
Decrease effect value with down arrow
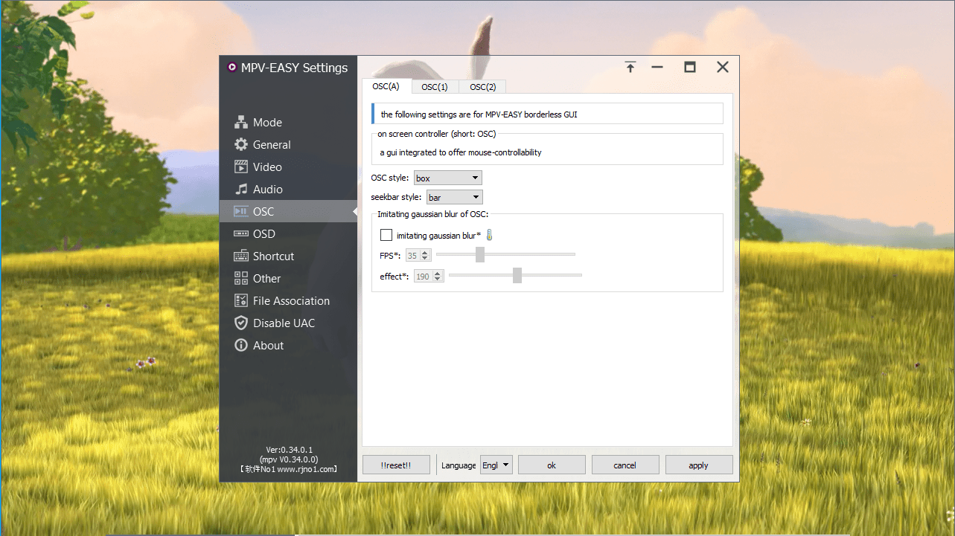[438, 280]
